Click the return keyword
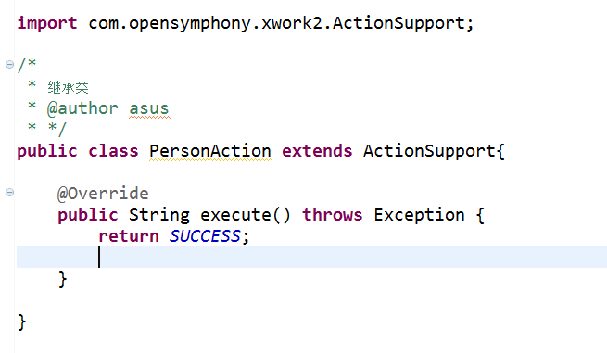This screenshot has width=607, height=353. pos(129,236)
